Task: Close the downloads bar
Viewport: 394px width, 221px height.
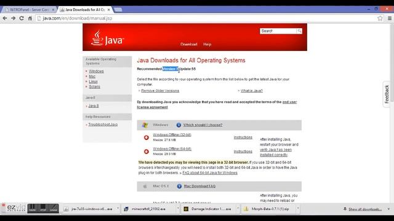Action: click(x=388, y=209)
